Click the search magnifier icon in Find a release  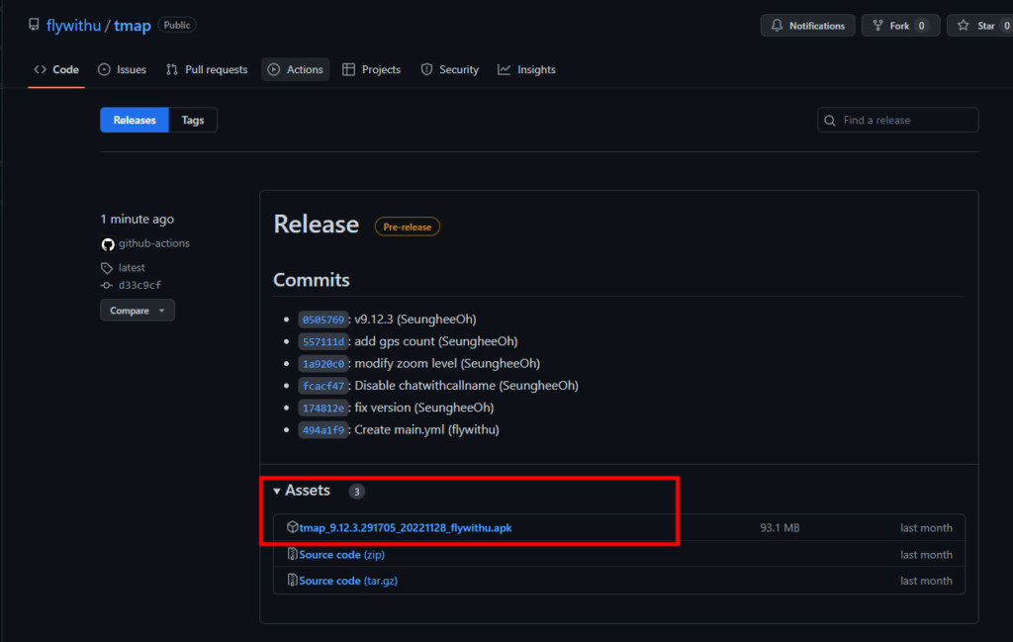click(830, 121)
